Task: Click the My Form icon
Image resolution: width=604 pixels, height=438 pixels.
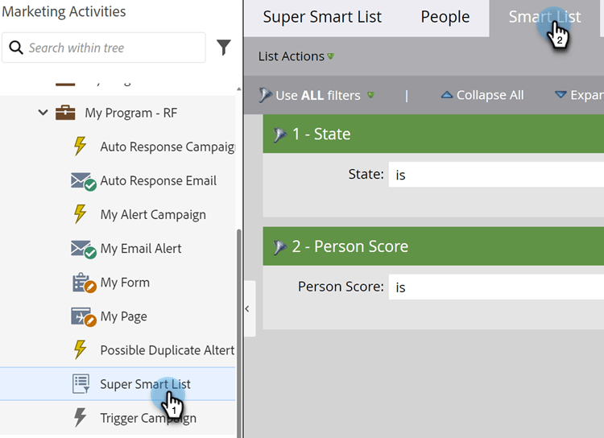Action: (83, 283)
